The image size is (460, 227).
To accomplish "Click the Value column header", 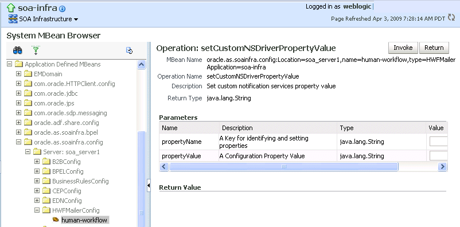I will (437, 128).
